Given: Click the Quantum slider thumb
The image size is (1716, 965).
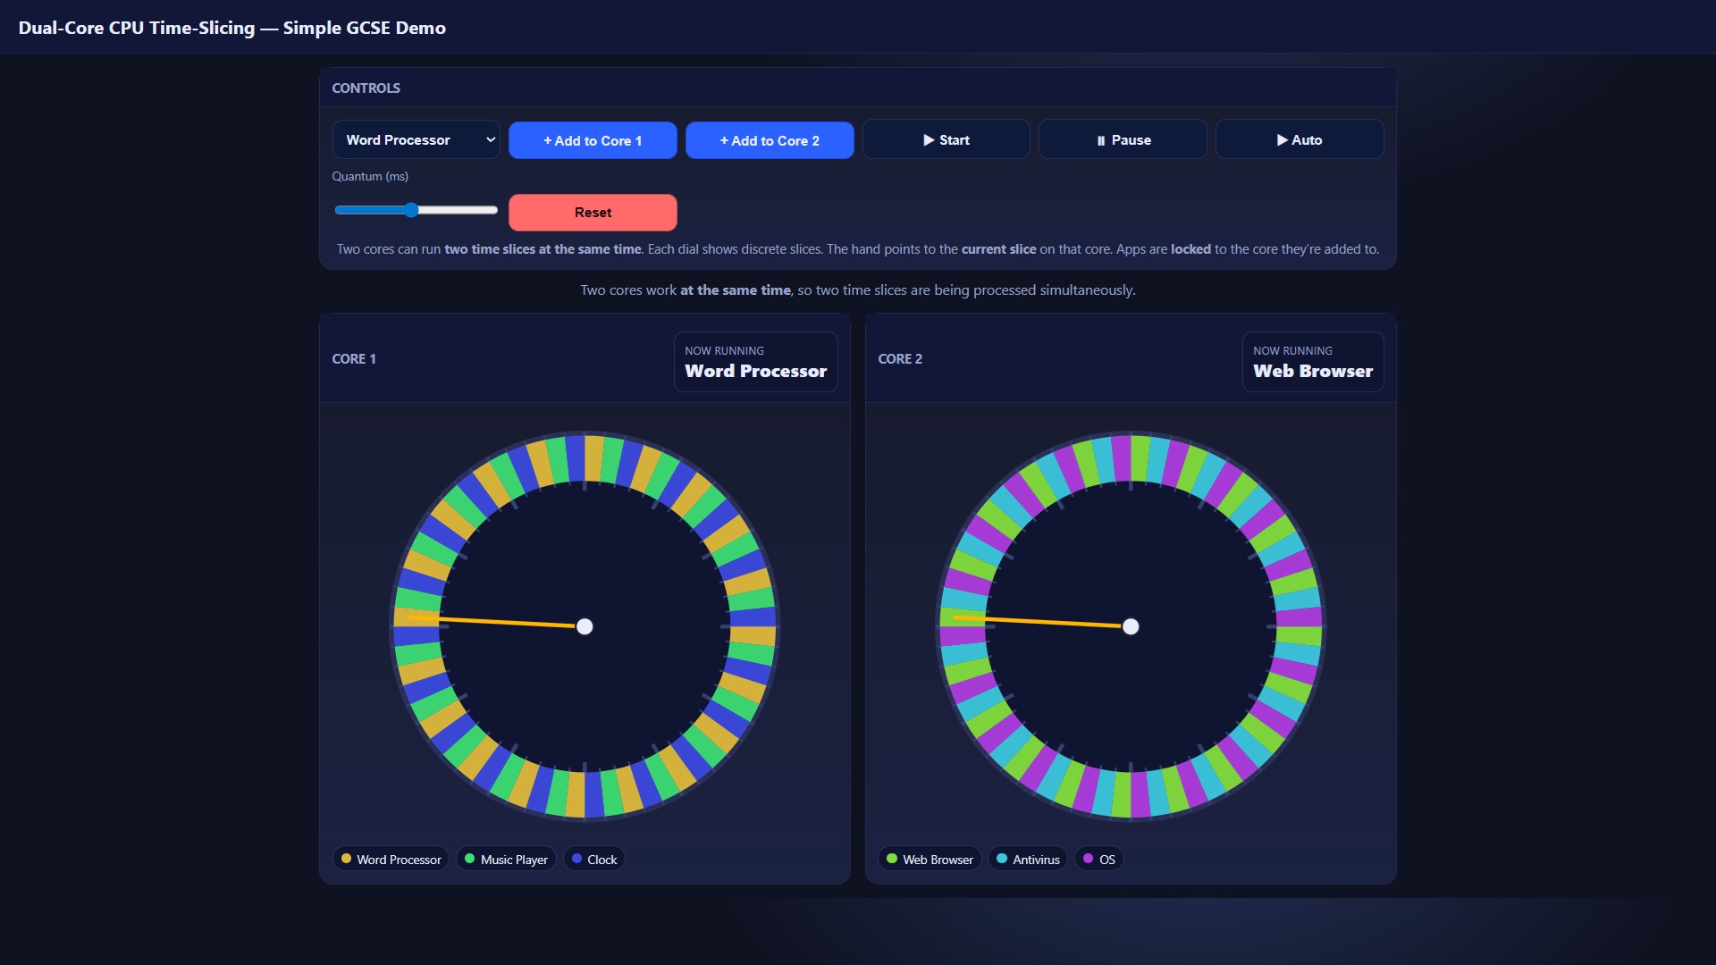Looking at the screenshot, I should click(411, 211).
